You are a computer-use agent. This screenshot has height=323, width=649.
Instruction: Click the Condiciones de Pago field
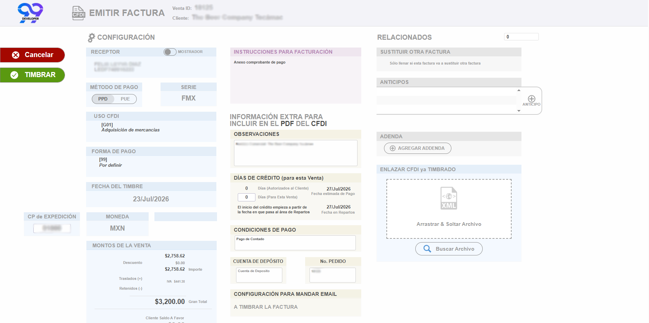[x=295, y=243]
